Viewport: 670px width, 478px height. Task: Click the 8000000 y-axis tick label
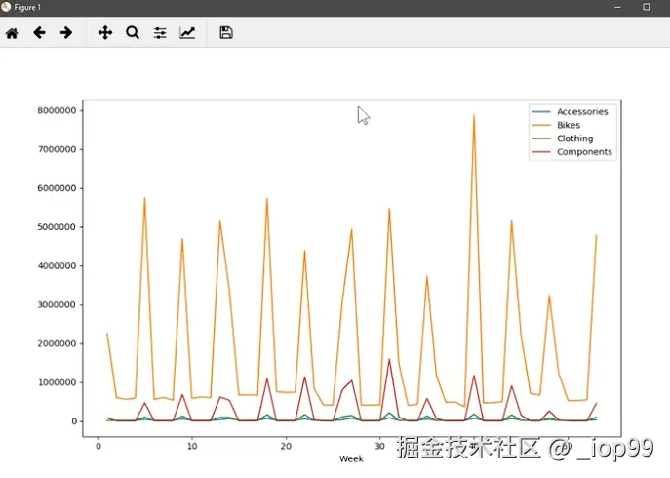point(57,110)
